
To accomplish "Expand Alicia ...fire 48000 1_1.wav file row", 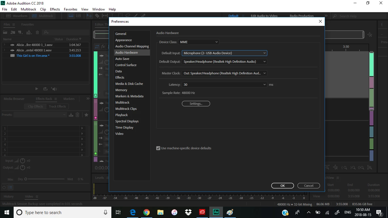I will tap(5, 45).
